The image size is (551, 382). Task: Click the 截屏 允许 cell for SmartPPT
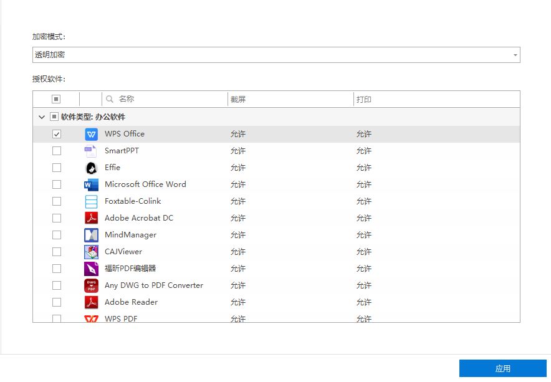pos(238,151)
